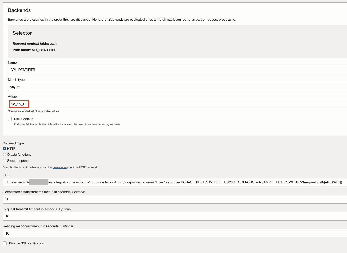This screenshot has height=253, width=347.
Task: Enable the Make default checkbox
Action: [x=10, y=119]
